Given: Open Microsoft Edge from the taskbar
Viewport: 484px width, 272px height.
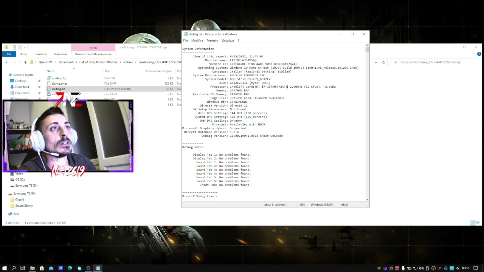Looking at the screenshot, I should (70, 268).
